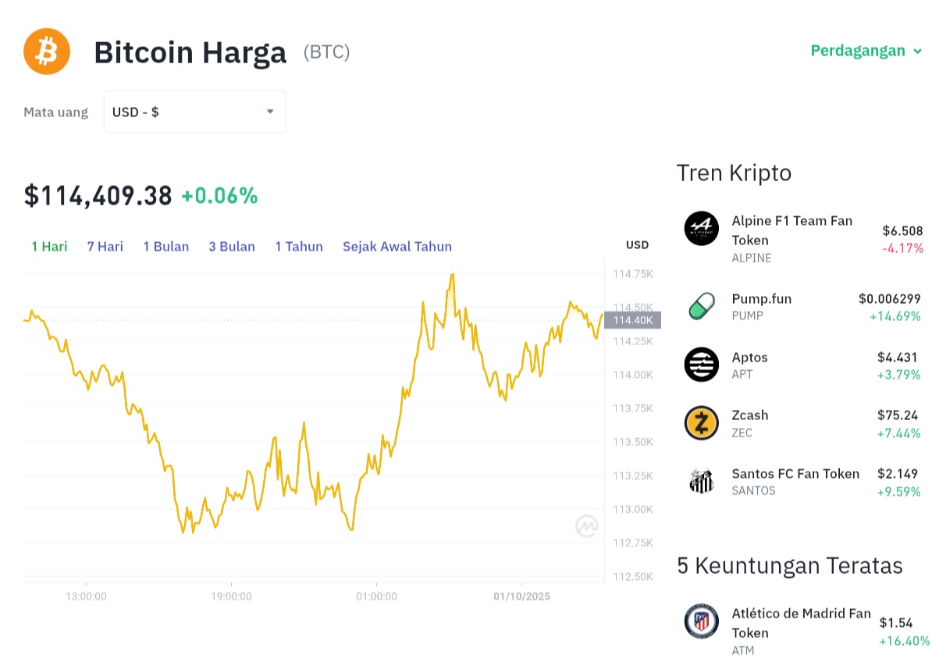Open the USD currency selector dropdown
This screenshot has height=659, width=932.
[x=194, y=112]
